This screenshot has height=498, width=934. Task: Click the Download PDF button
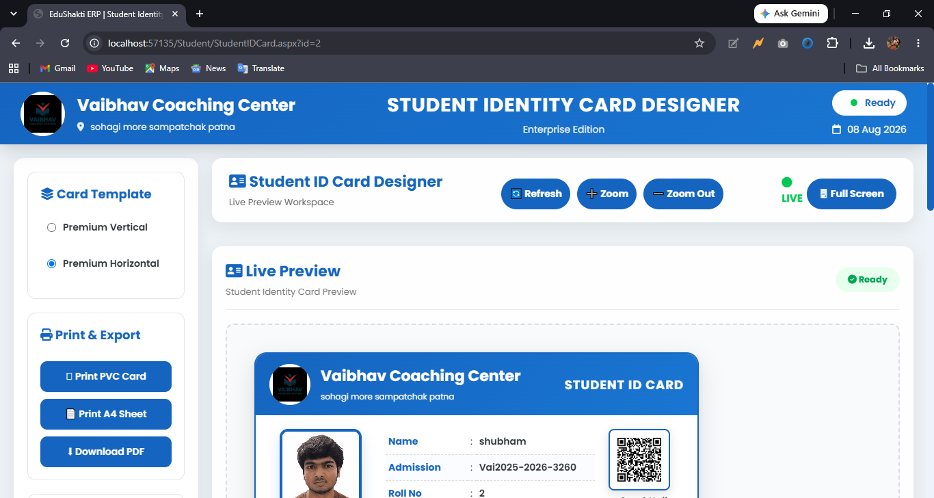pos(106,451)
